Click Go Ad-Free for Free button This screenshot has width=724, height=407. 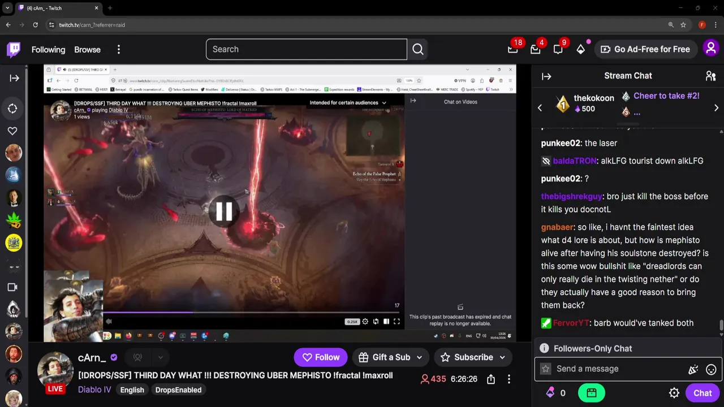tap(645, 49)
